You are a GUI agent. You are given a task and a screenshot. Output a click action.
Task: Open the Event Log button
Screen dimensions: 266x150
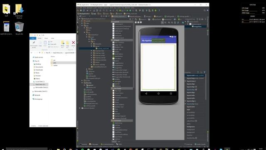pos(188,144)
